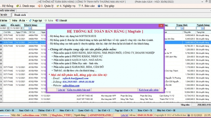Open the In print dropdown arrow

point(27,20)
